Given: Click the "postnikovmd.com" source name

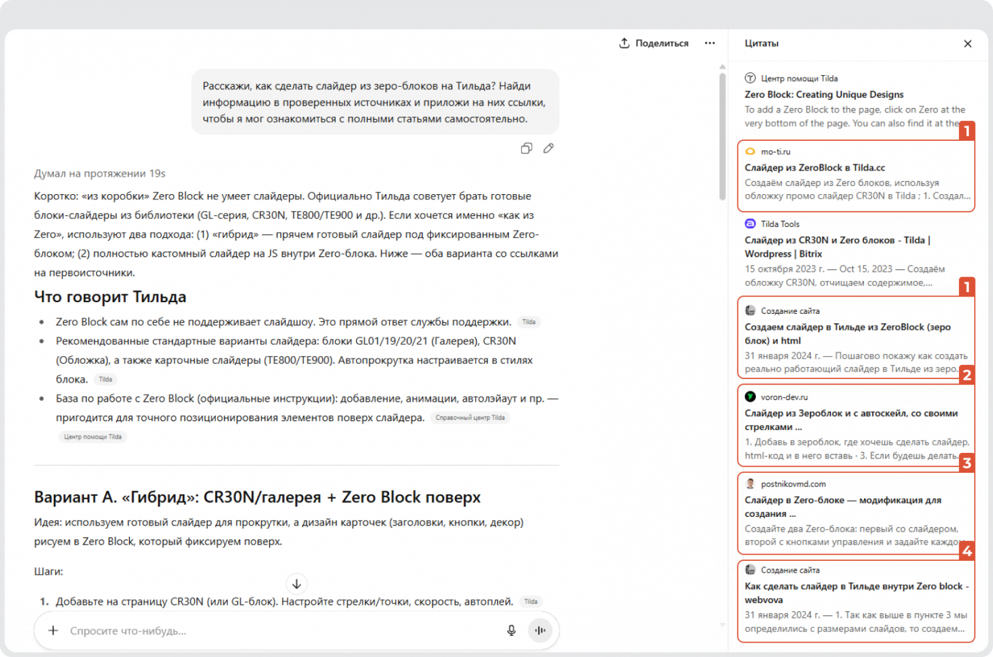Looking at the screenshot, I should pyautogui.click(x=793, y=484).
